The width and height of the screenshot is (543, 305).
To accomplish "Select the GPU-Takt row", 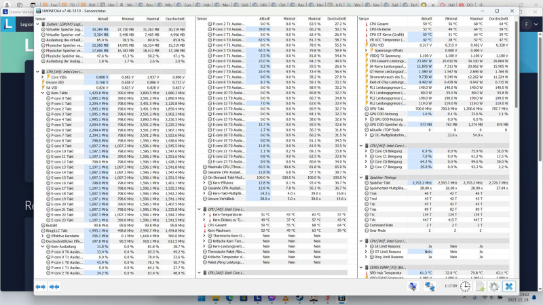I will (x=436, y=108).
